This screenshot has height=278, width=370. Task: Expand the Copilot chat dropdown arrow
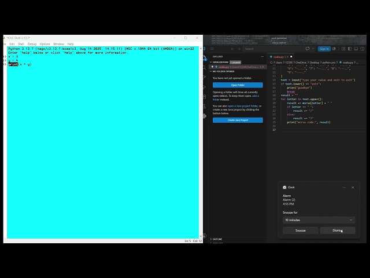[313, 49]
